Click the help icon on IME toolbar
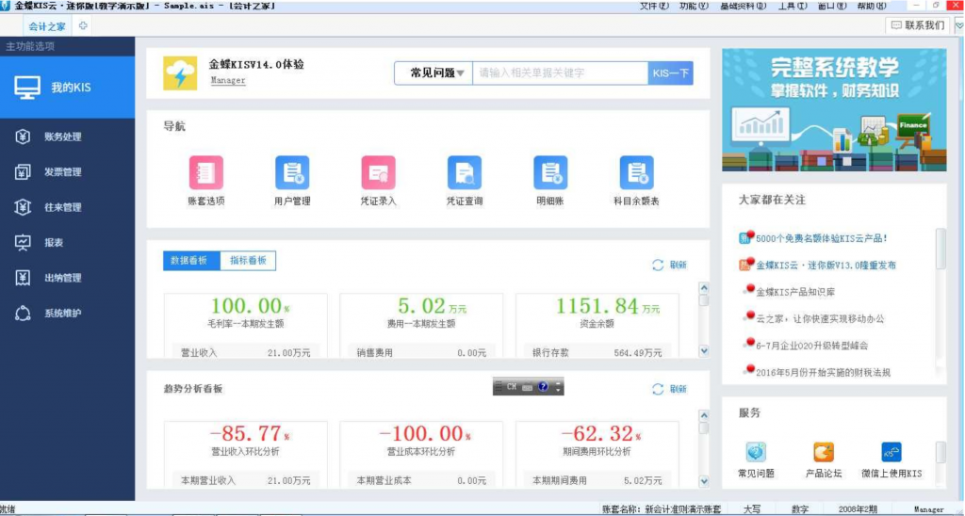This screenshot has width=965, height=516. pos(543,387)
